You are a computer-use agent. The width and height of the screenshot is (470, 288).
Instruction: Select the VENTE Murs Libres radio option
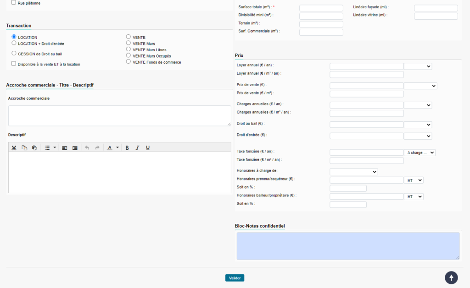point(129,49)
